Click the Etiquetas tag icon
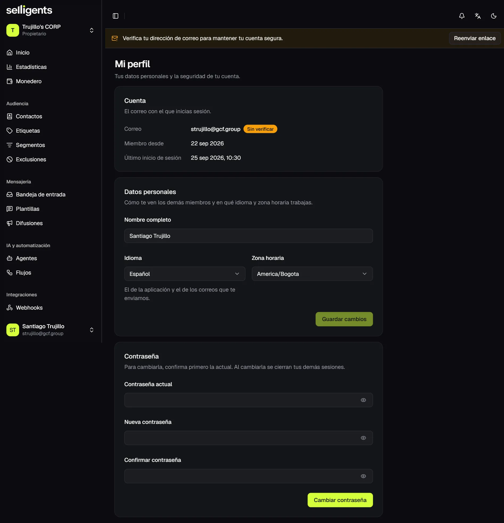This screenshot has height=523, width=504. [x=10, y=131]
